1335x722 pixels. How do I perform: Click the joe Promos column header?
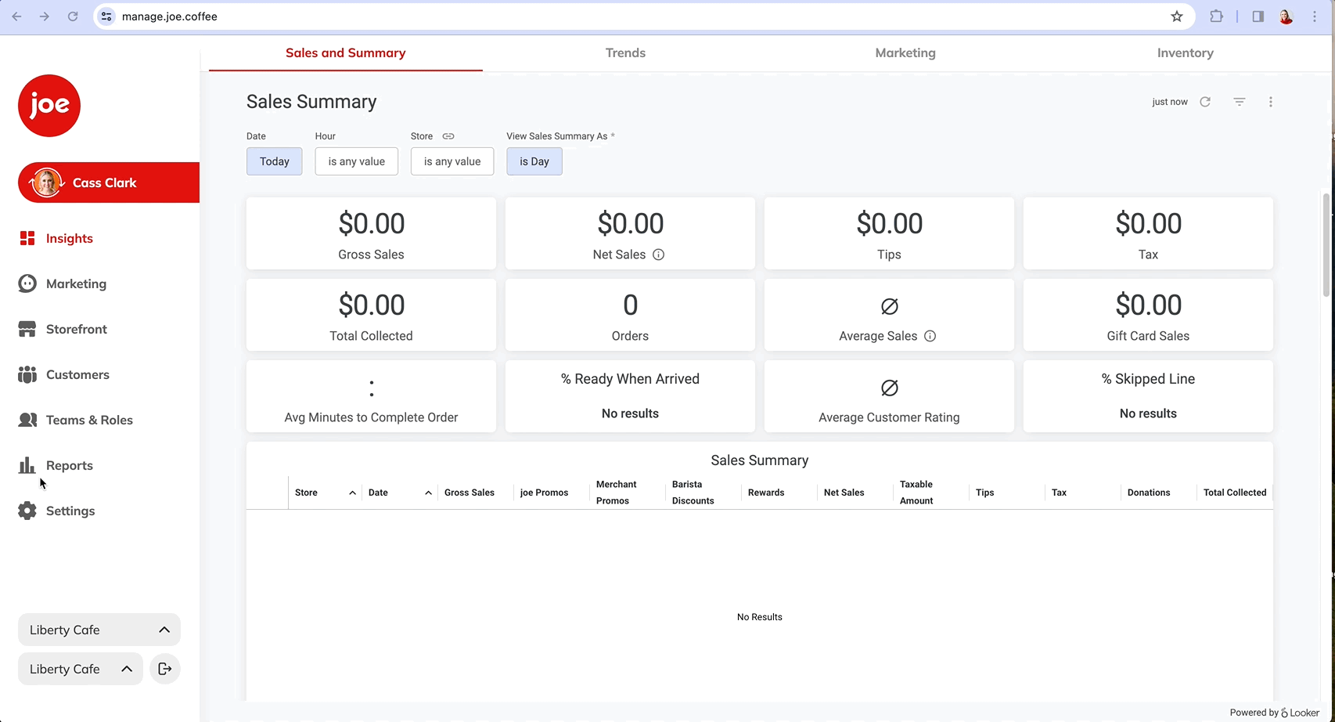click(x=545, y=493)
